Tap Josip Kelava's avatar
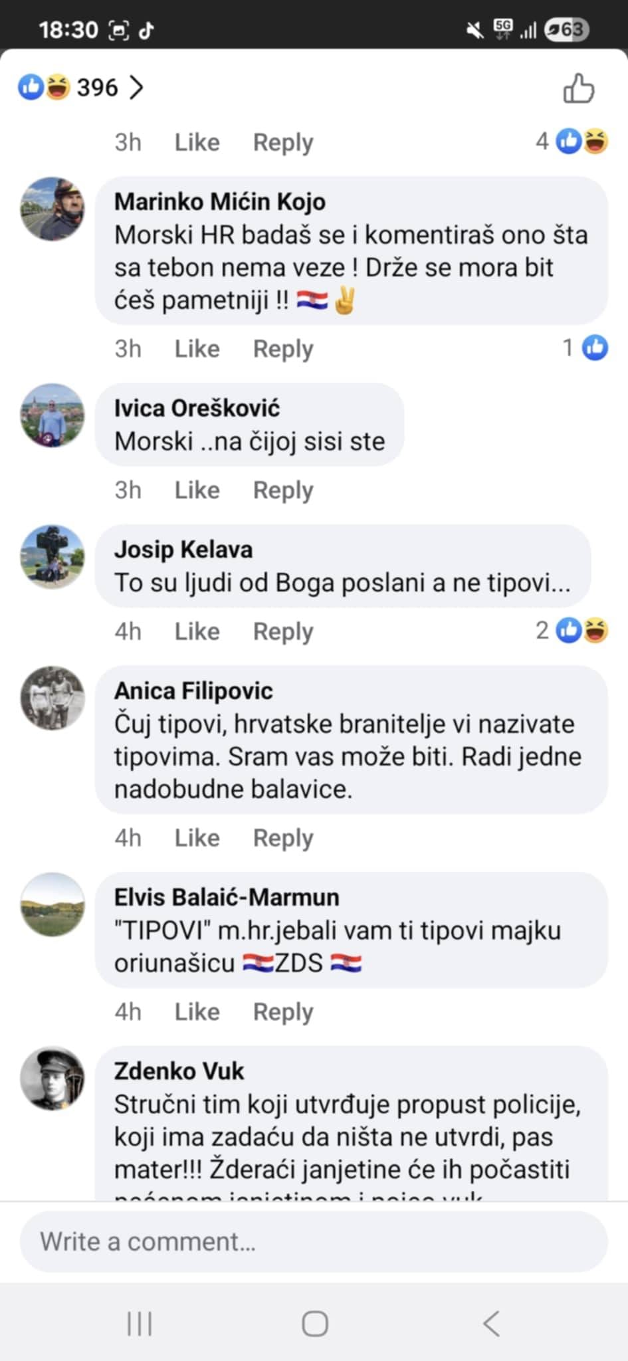The image size is (628, 1361). [52, 557]
